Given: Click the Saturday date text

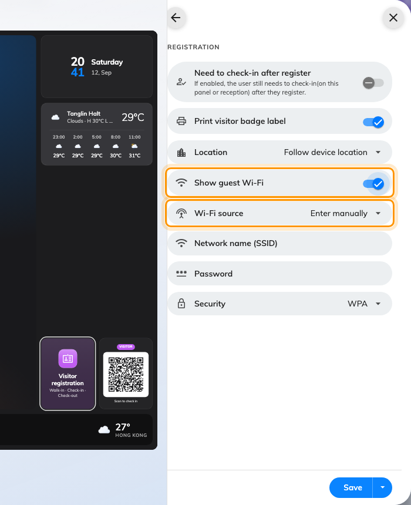Looking at the screenshot, I should (107, 62).
